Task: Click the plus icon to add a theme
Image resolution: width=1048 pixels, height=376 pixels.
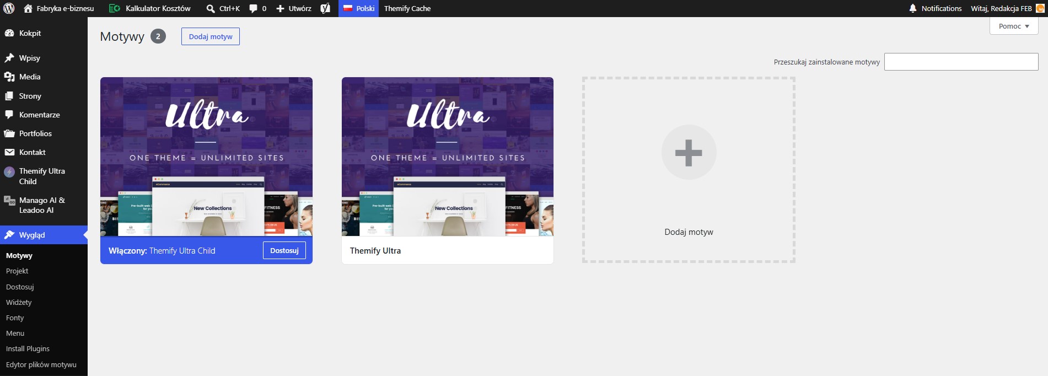Action: click(x=689, y=152)
